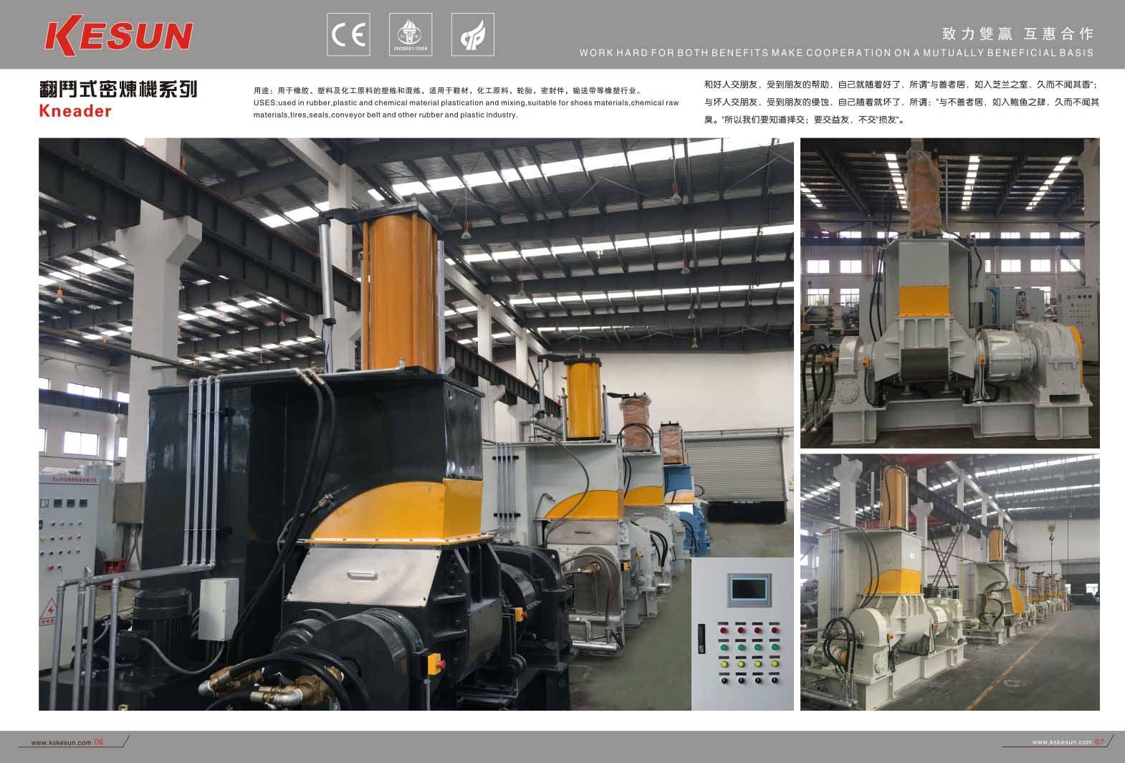
Task: Select the CE certification mark icon
Action: pos(348,34)
